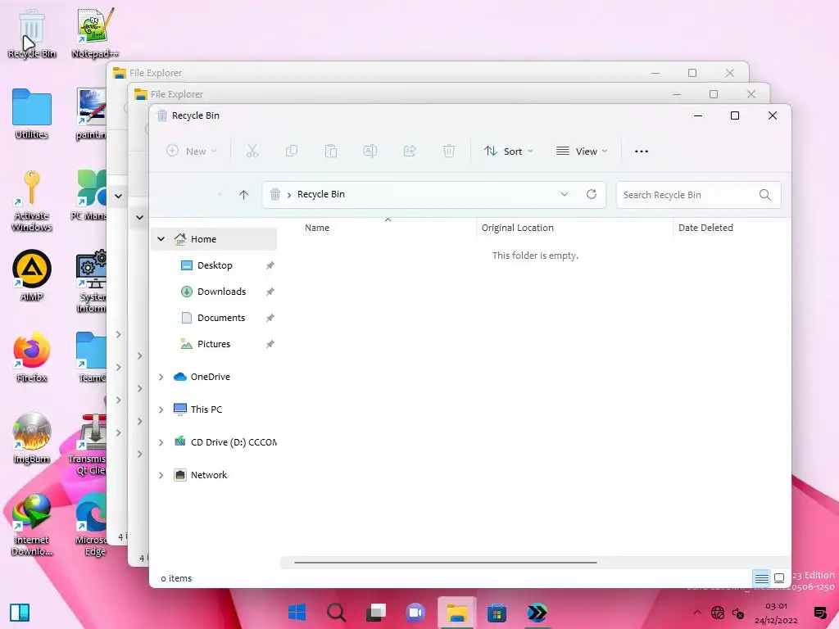
Task: Sort by Name column header
Action: 317,228
